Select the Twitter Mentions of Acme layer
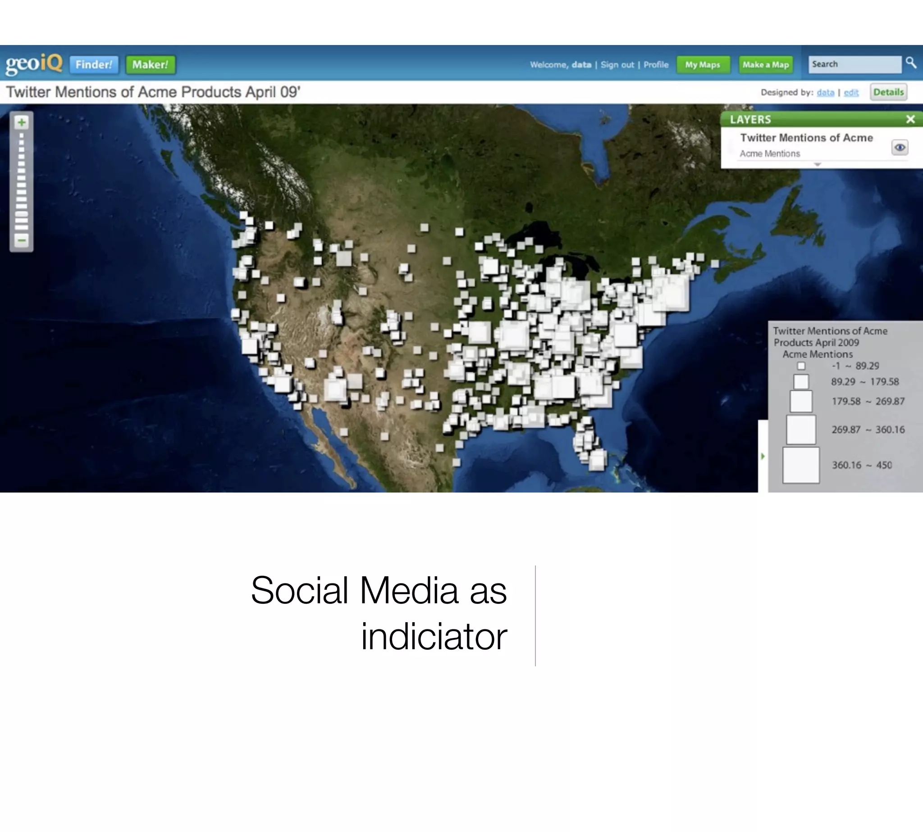Viewport: 923px width, 832px height. point(806,138)
